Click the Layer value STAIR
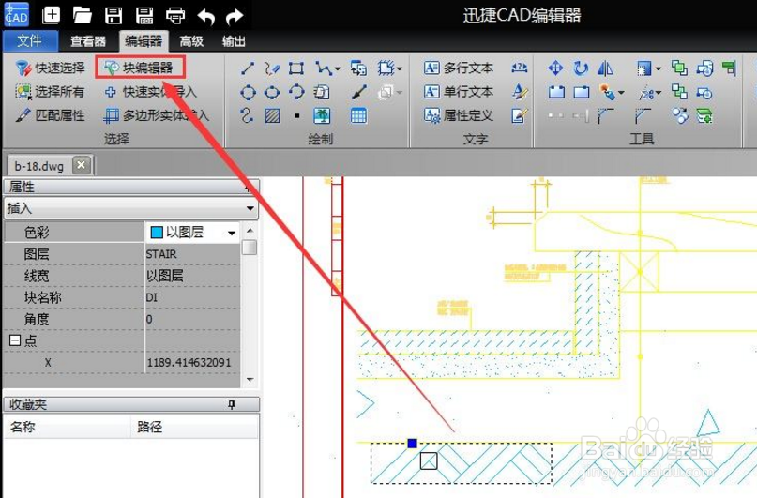Screen dimensions: 757x498 (x=161, y=254)
